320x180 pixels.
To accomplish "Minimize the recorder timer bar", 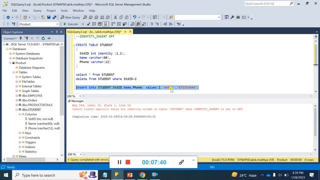I will 193,160.
